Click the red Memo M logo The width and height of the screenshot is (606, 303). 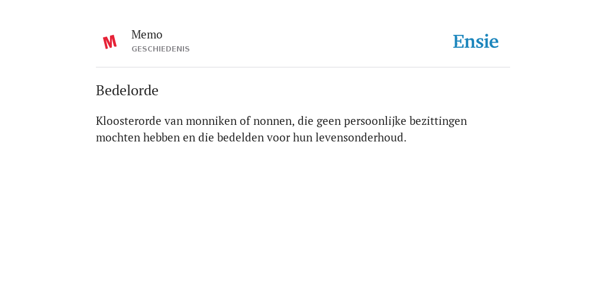[109, 42]
